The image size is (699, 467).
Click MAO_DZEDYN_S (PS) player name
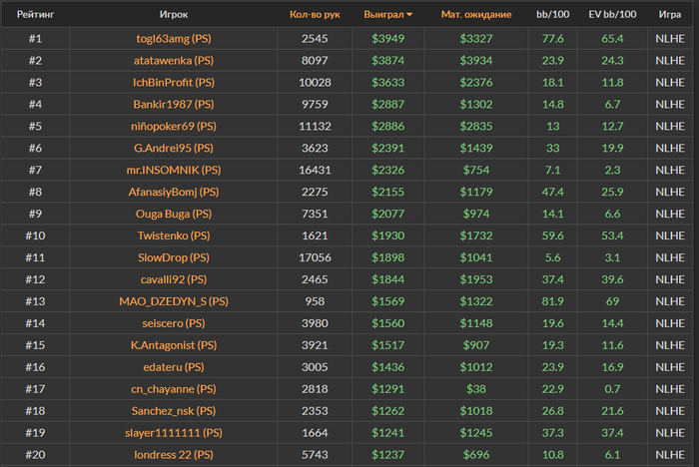(x=174, y=301)
